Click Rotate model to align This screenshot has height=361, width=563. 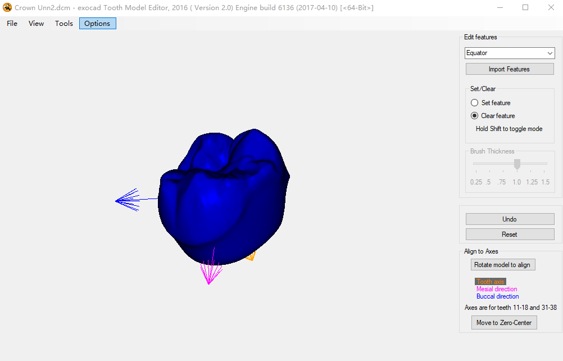click(502, 264)
